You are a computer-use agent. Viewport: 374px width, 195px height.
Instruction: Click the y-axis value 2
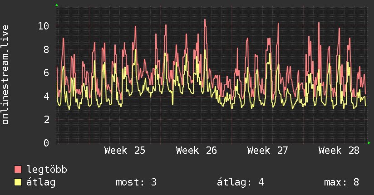[x=46, y=119]
